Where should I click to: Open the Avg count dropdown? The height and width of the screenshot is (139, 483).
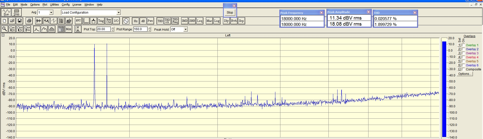click(x=51, y=13)
